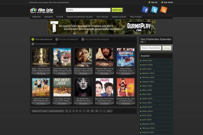Go to pagination page 4
The width and height of the screenshot is (203, 135).
[x=77, y=111]
